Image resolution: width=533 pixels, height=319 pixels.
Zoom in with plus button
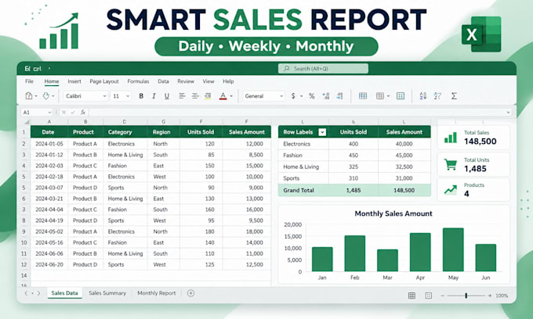point(489,296)
